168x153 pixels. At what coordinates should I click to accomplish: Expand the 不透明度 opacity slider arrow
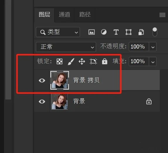pyautogui.click(x=153, y=47)
